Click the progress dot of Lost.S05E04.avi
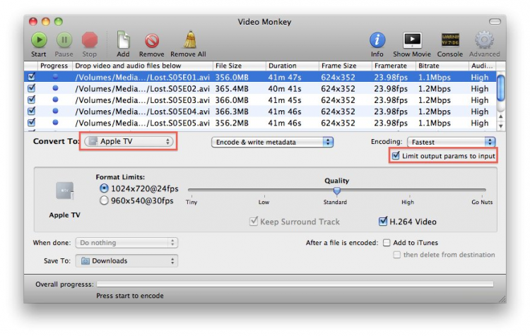Screen dimensions: 530x336 coord(55,111)
